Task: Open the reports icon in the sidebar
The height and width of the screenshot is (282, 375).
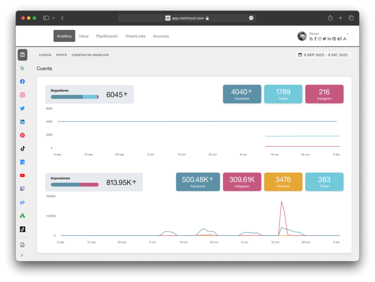Action: tap(22, 245)
